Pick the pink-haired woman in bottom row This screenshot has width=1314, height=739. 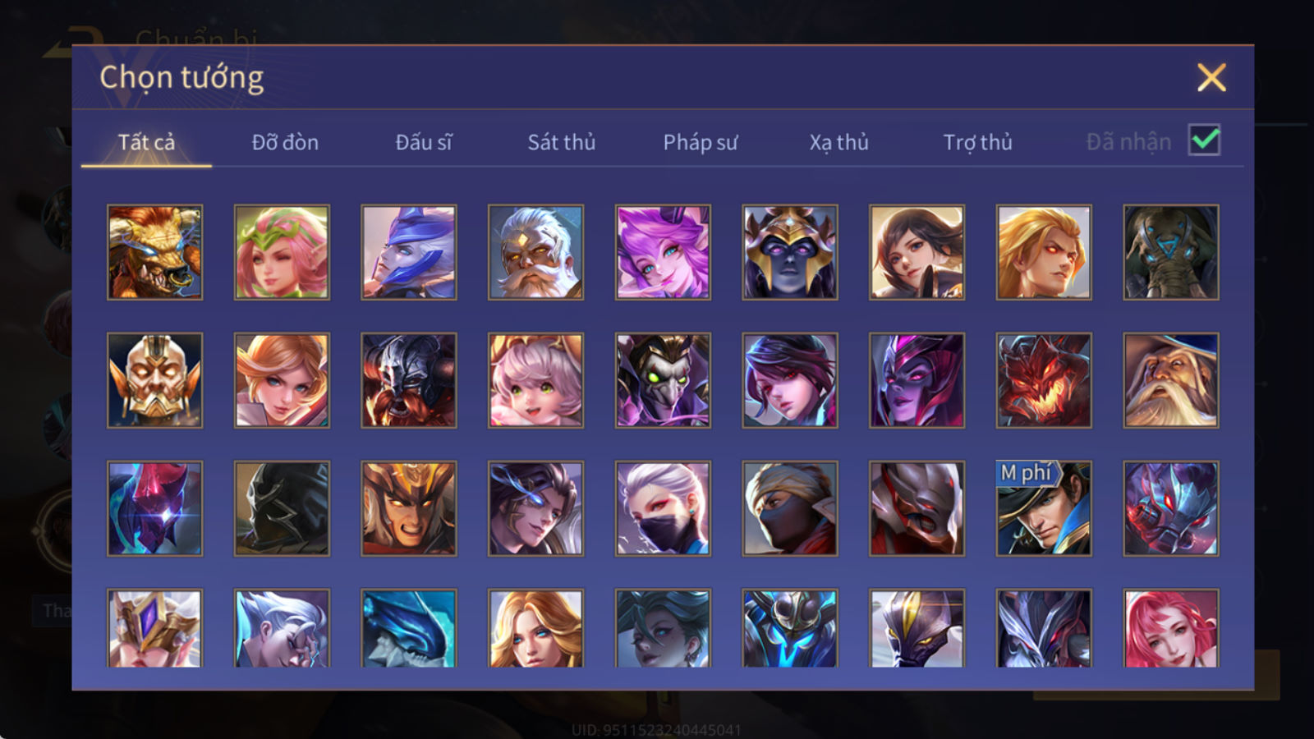pos(1171,628)
